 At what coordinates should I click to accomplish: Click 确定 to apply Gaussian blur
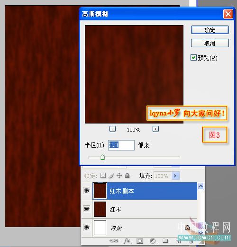(210, 30)
